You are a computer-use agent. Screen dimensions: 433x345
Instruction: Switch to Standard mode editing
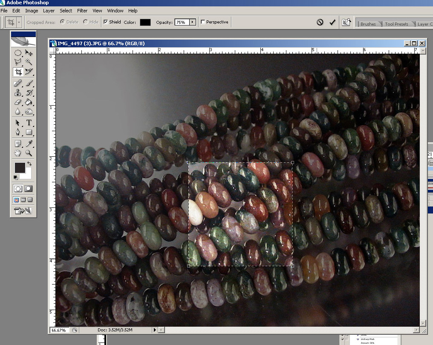click(x=18, y=189)
